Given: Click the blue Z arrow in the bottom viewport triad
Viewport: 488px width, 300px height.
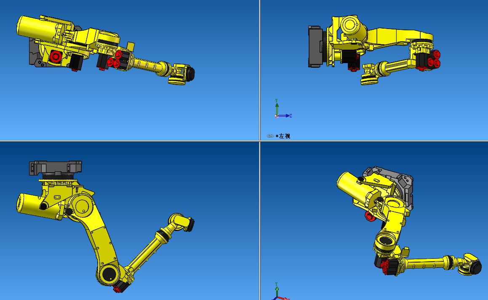Looking at the screenshot, I should [x=274, y=300].
